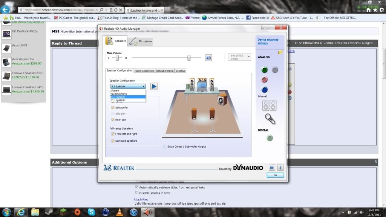Open the Room Correction tab
386x217 pixels.
144,71
